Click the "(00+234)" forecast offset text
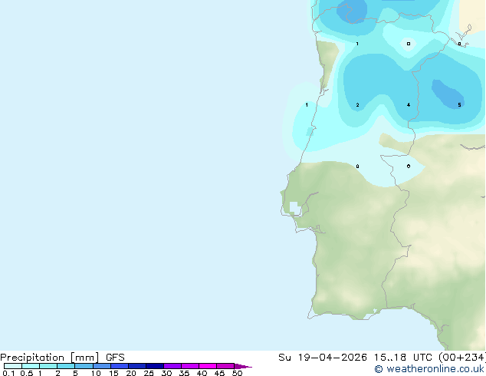This screenshot has height=376, width=486. click(x=462, y=358)
